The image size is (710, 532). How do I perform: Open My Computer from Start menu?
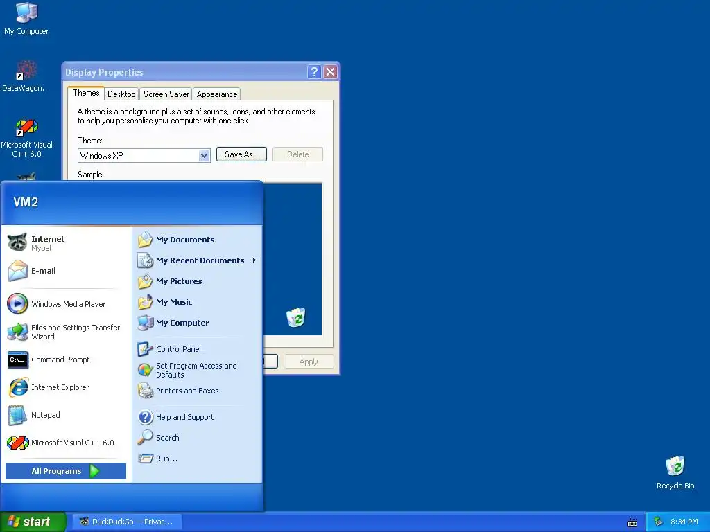[x=198, y=323]
